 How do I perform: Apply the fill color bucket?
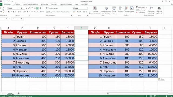coord(24,12)
